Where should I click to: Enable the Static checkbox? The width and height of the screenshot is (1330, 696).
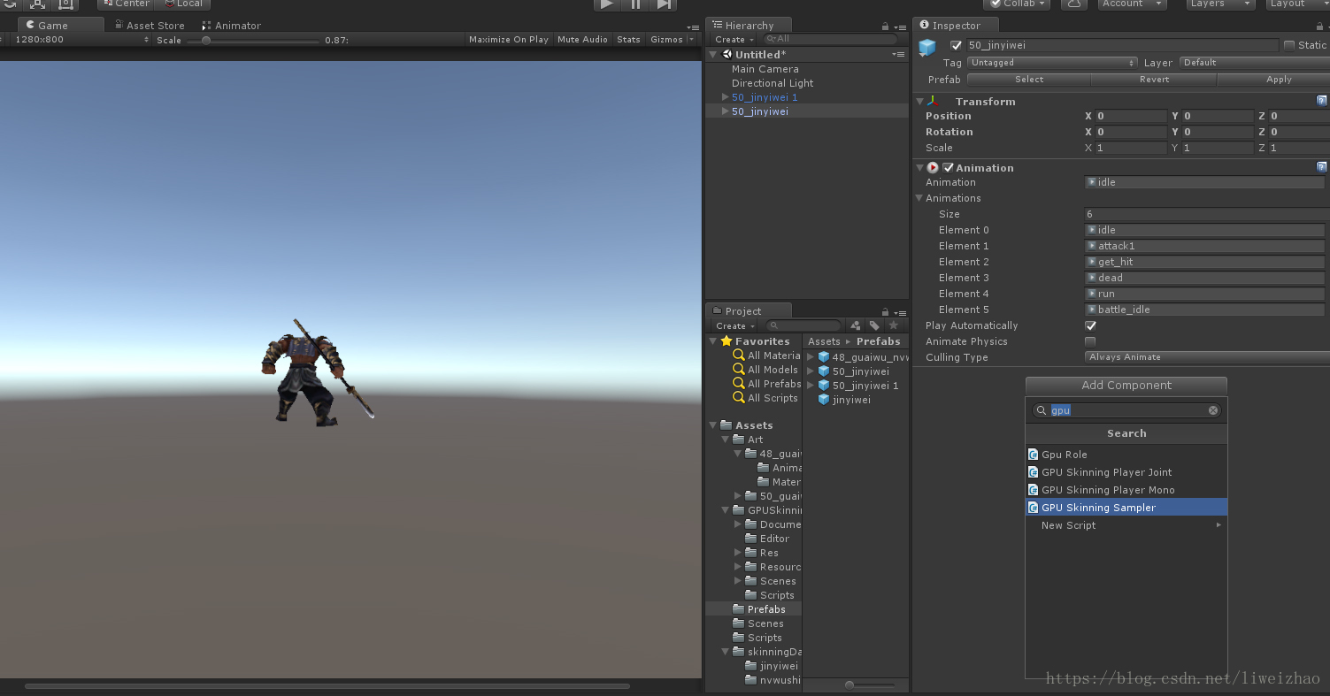pos(1289,45)
